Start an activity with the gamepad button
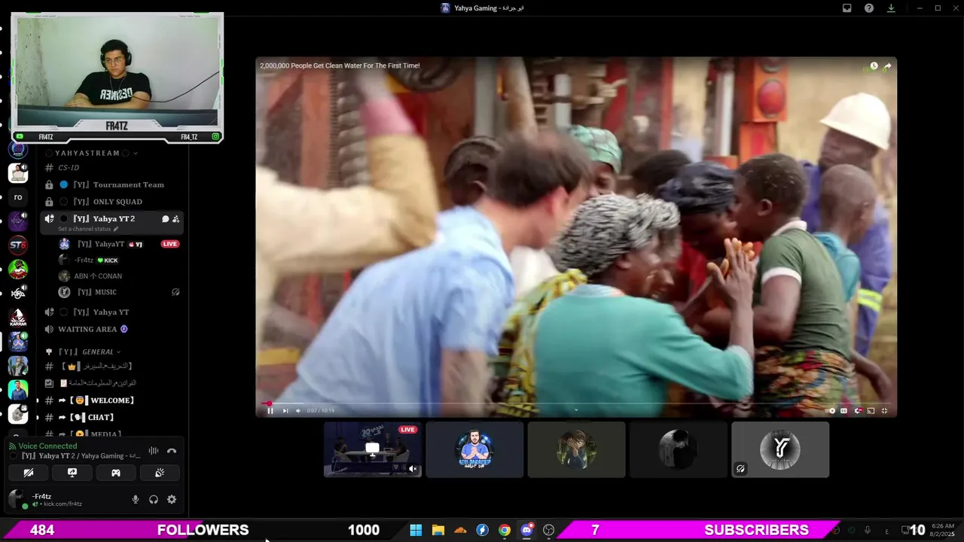Image resolution: width=964 pixels, height=542 pixels. pyautogui.click(x=116, y=473)
